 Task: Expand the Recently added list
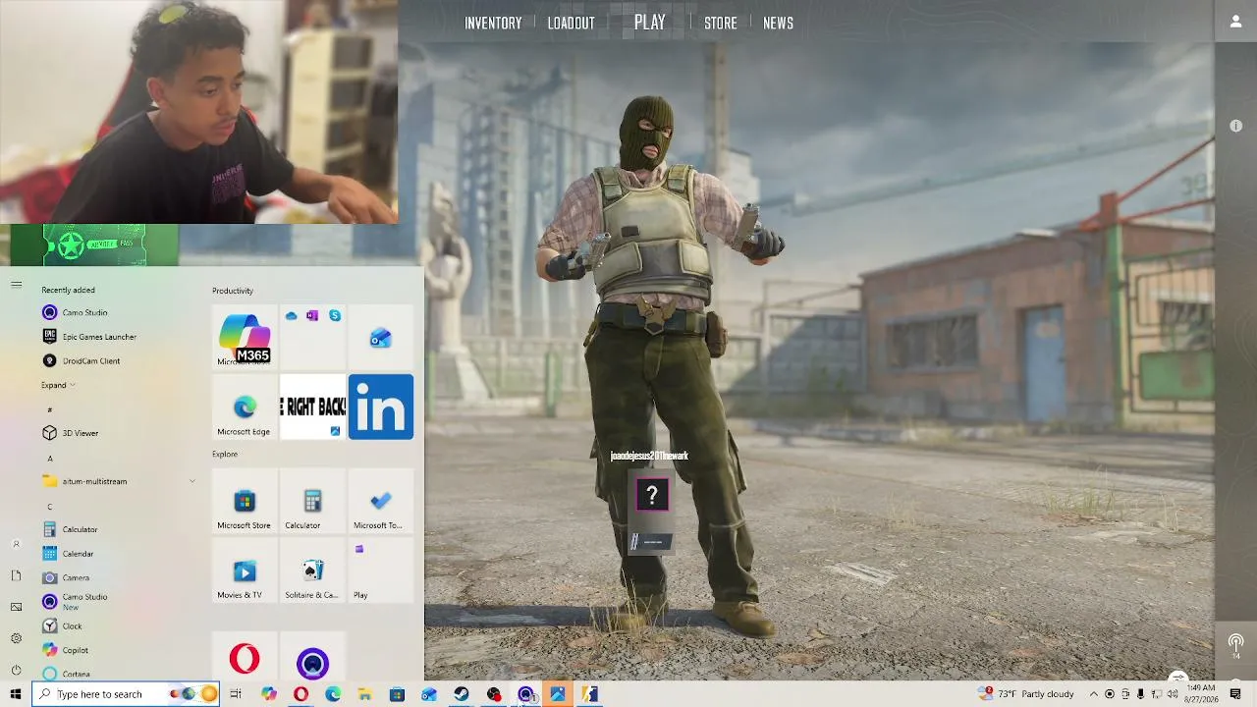pos(58,385)
